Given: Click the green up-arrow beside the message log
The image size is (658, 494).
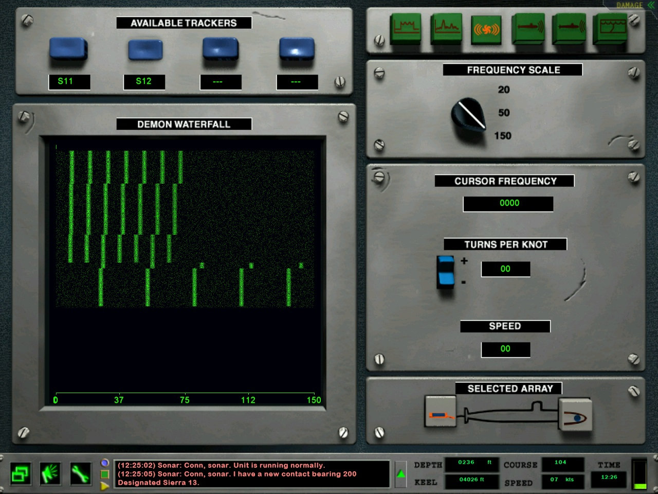Looking at the screenshot, I should [401, 474].
